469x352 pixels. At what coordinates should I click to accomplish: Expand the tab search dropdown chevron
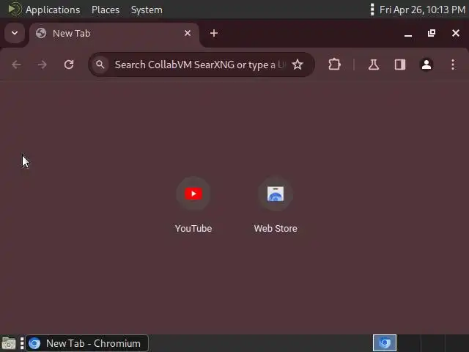click(x=15, y=33)
